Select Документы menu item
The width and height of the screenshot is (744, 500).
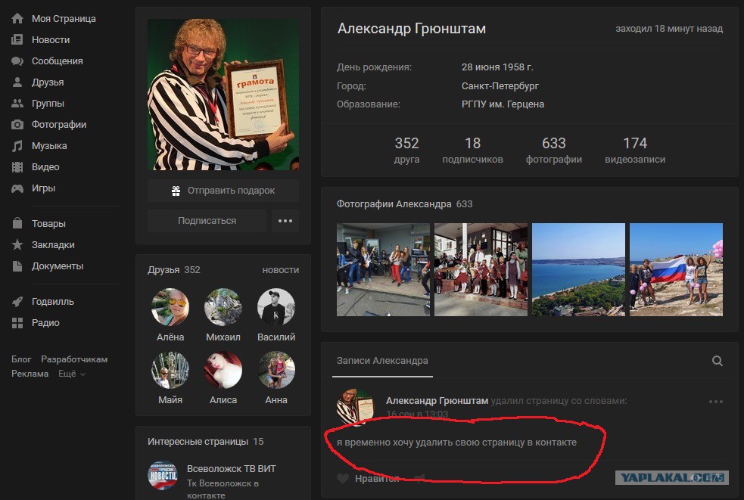58,266
